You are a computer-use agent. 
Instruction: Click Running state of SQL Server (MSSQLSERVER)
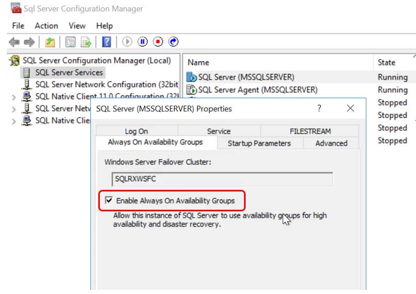point(392,77)
